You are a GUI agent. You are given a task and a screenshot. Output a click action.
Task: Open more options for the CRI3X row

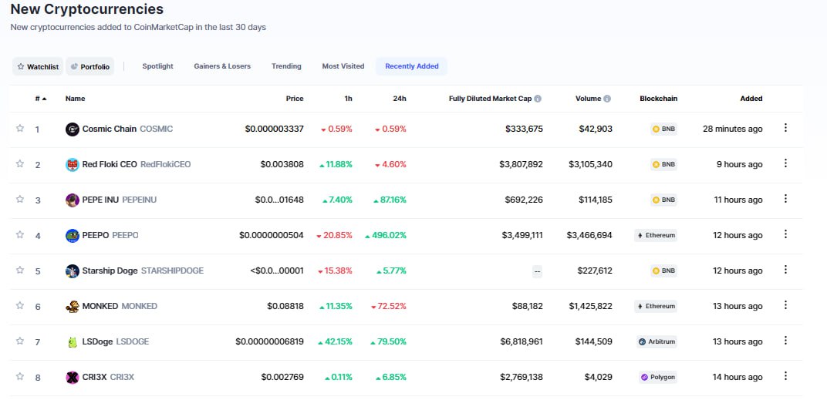(785, 376)
